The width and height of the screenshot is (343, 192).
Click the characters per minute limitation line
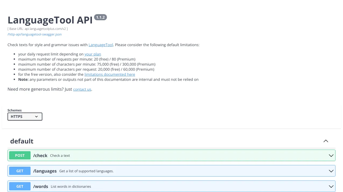point(87,64)
